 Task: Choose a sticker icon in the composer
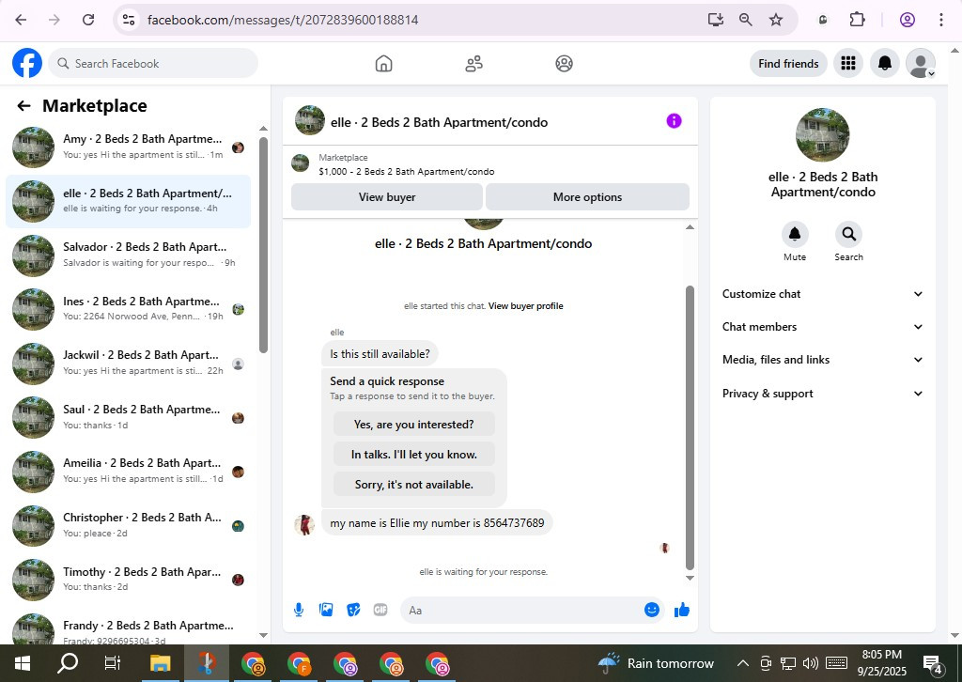[353, 610]
